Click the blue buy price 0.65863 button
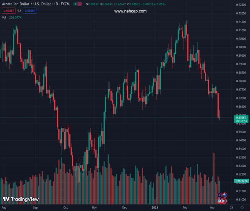The width and height of the screenshot is (250, 211). [x=30, y=11]
